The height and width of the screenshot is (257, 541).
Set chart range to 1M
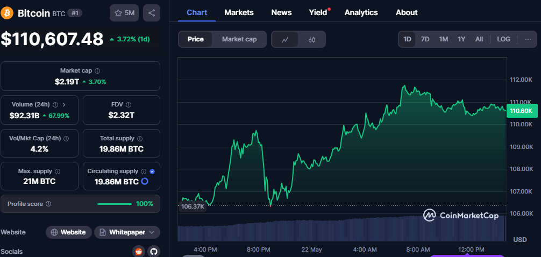[443, 39]
